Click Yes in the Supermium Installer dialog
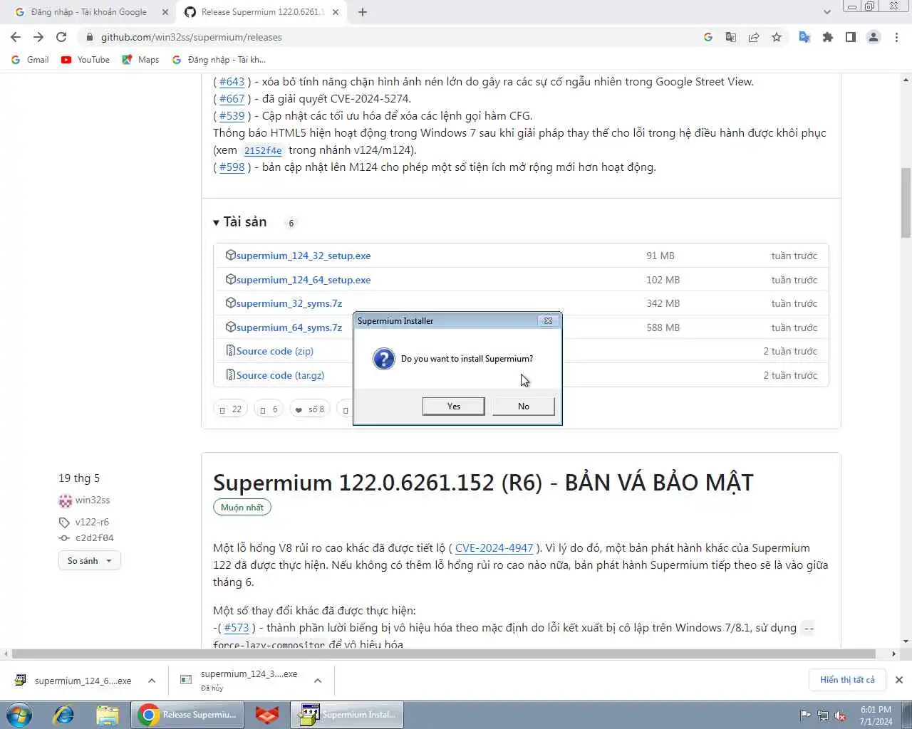 [x=453, y=406]
